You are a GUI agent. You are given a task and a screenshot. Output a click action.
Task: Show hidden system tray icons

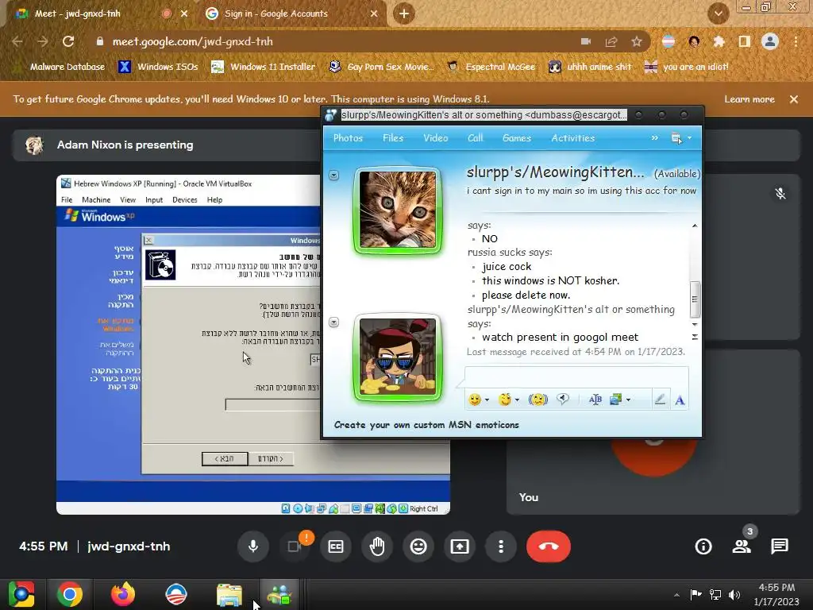(676, 594)
